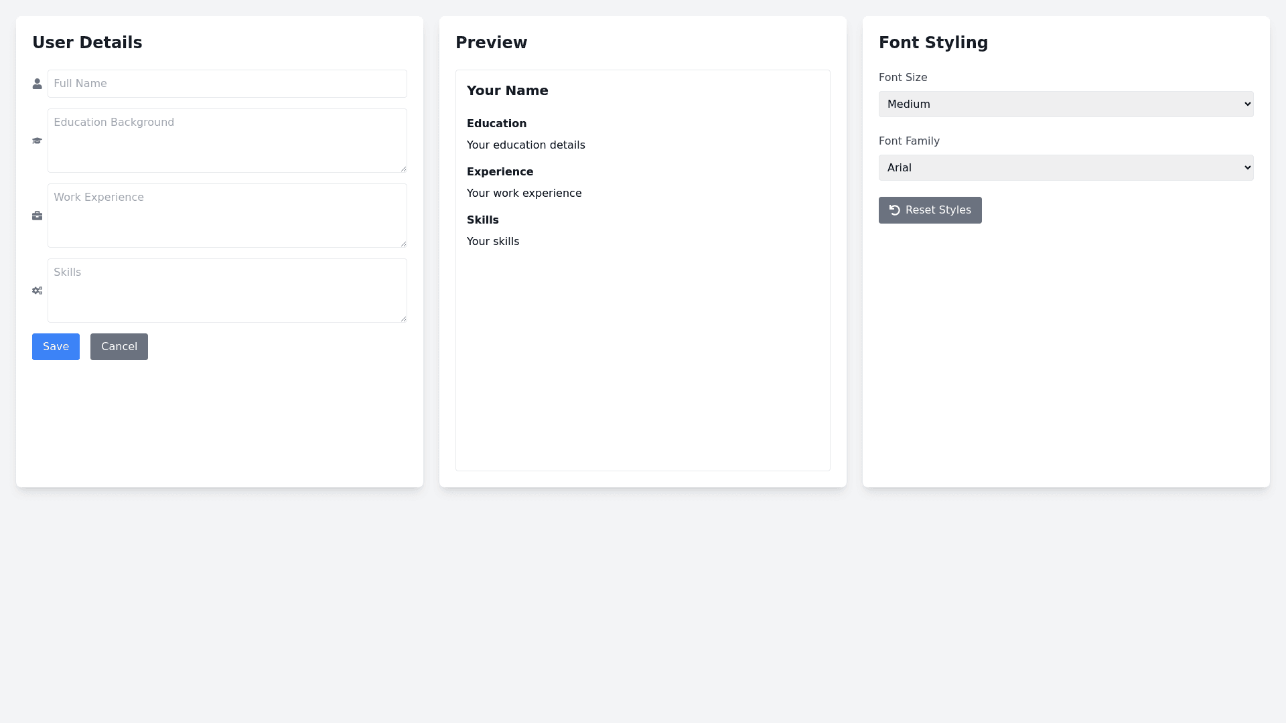The height and width of the screenshot is (723, 1286).
Task: Open the Font Family dropdown
Action: point(1066,168)
